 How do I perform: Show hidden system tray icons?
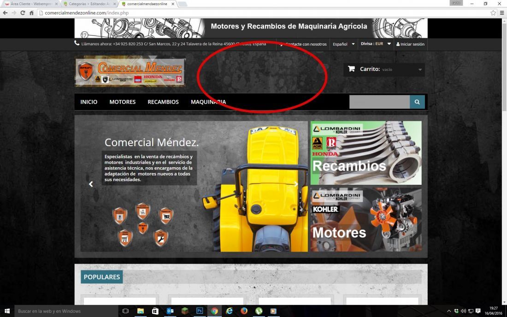click(x=449, y=311)
